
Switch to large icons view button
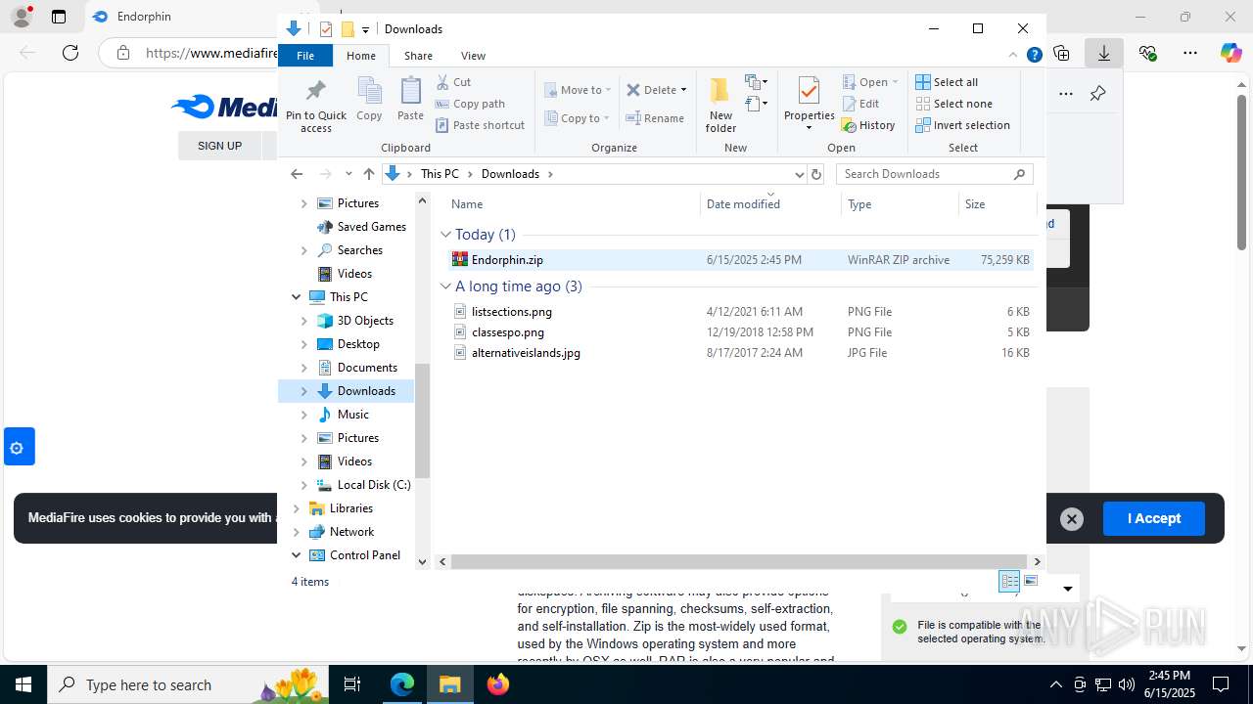tap(1031, 581)
